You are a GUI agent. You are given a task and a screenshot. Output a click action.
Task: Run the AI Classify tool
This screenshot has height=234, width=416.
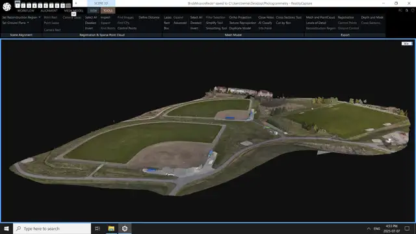(265, 23)
